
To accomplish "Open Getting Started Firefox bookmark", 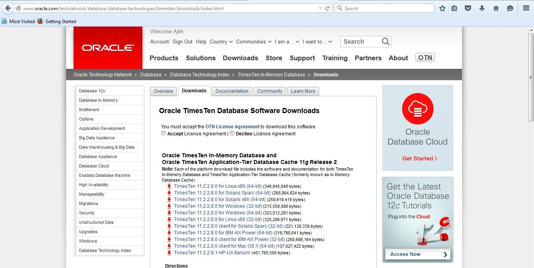I will [57, 22].
